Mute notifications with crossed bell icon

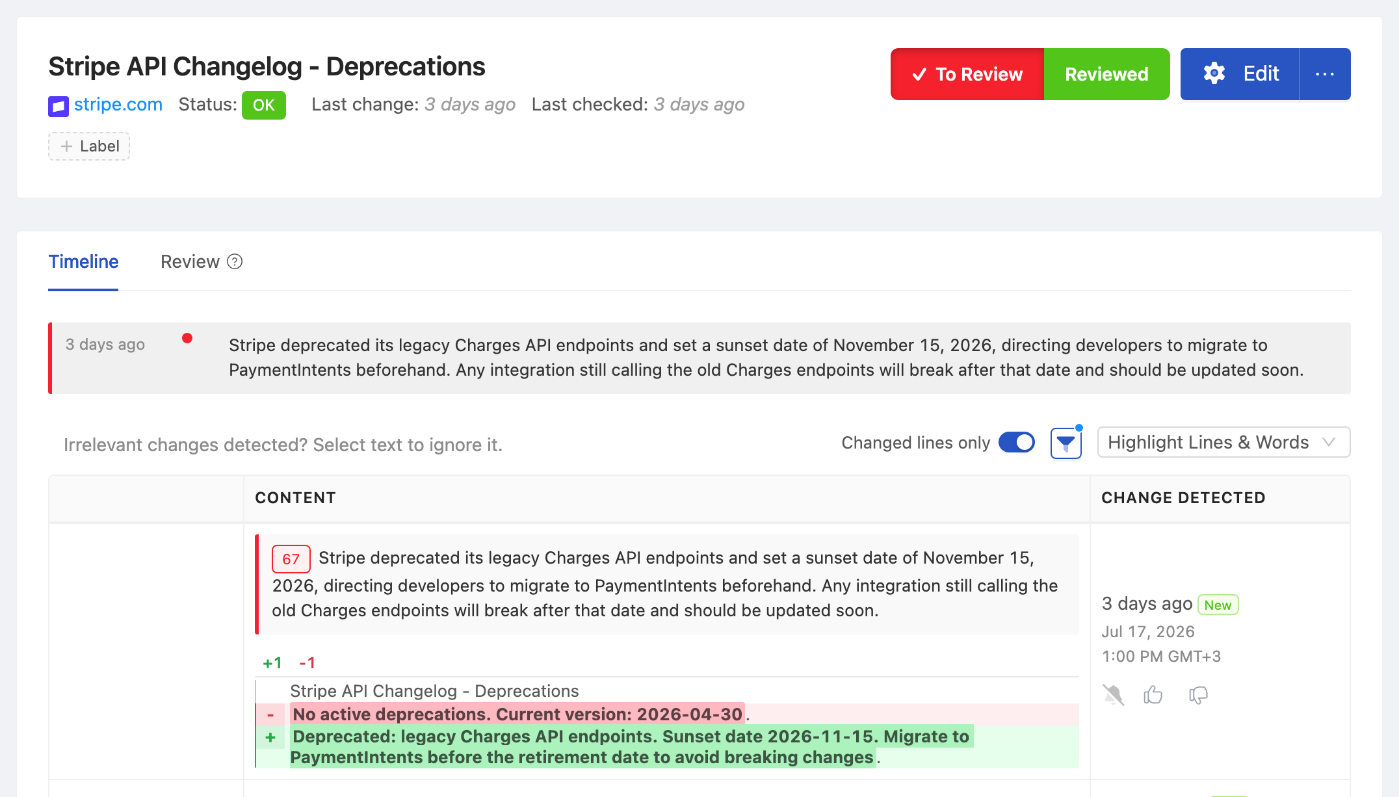pyautogui.click(x=1113, y=696)
